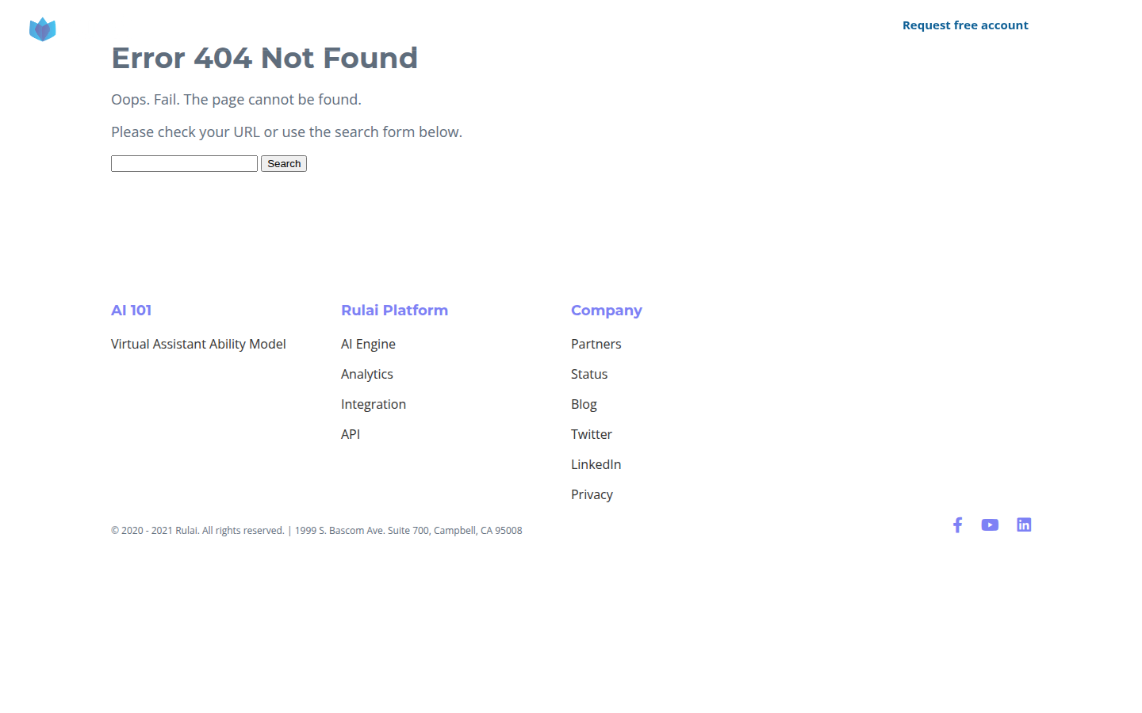1142x713 pixels.
Task: Click Request free account link
Action: click(x=965, y=25)
